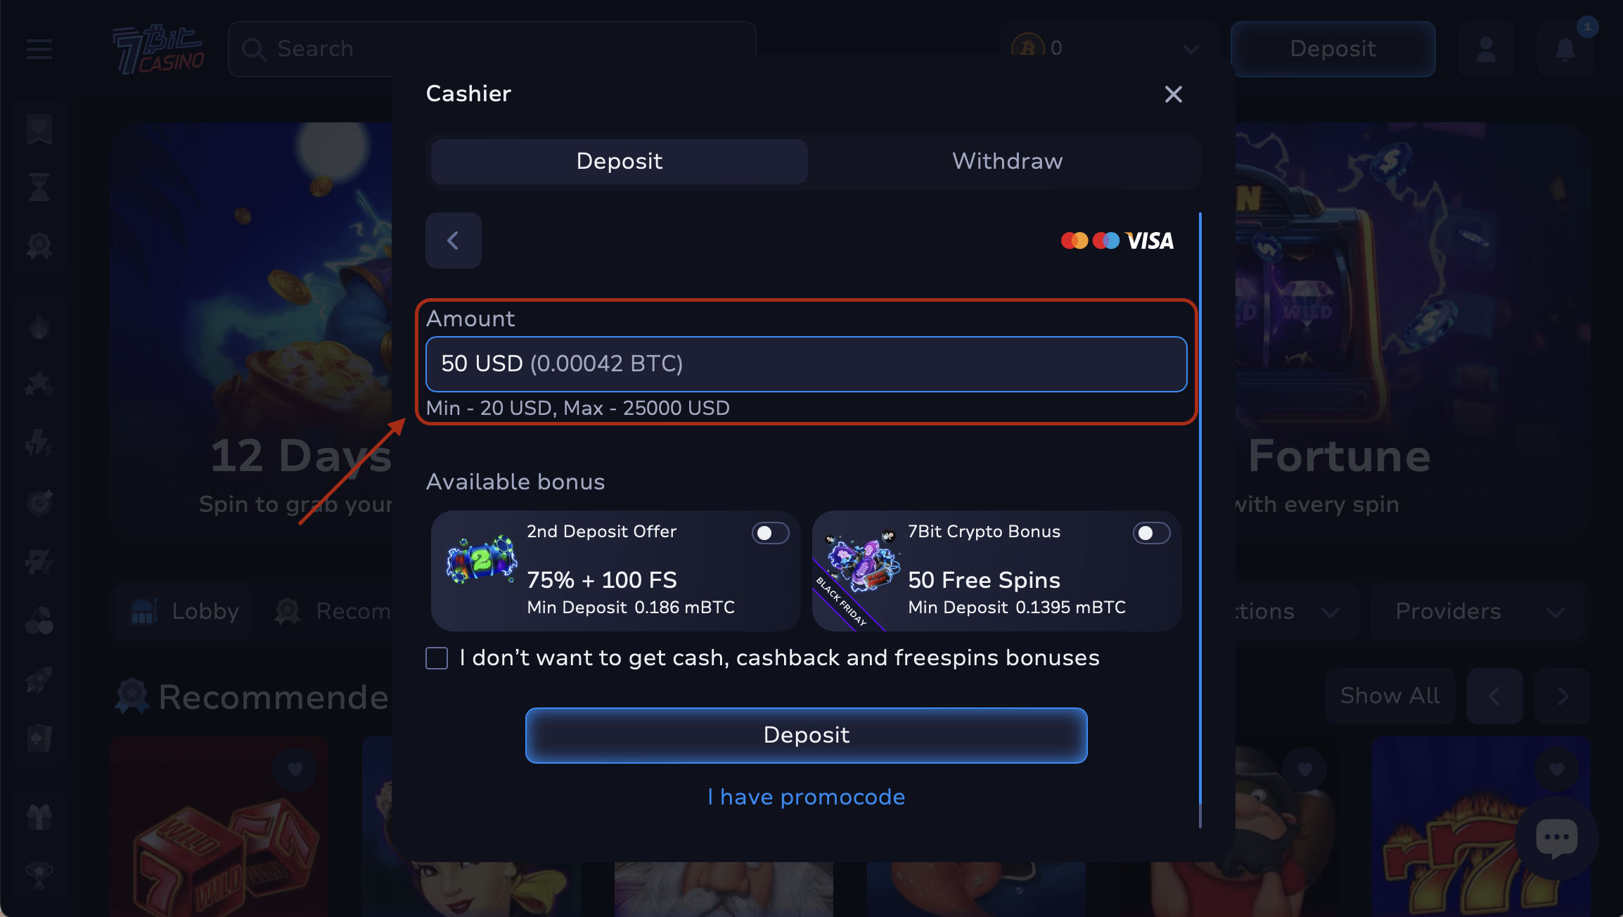
Task: Open the live chat bubble icon
Action: click(x=1557, y=838)
